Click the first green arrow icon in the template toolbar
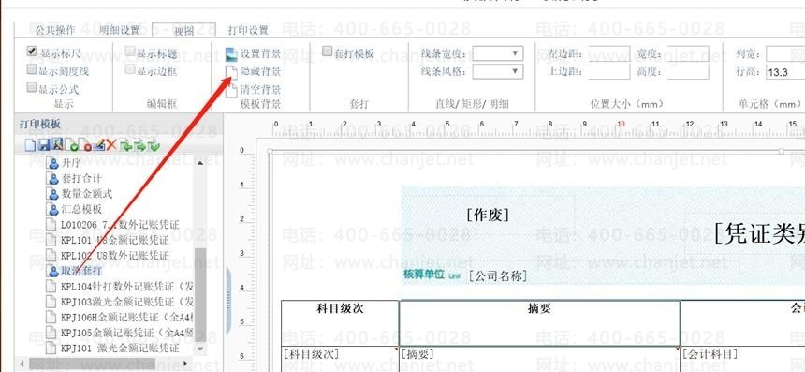Screen dimensions: 805x372 (126, 146)
